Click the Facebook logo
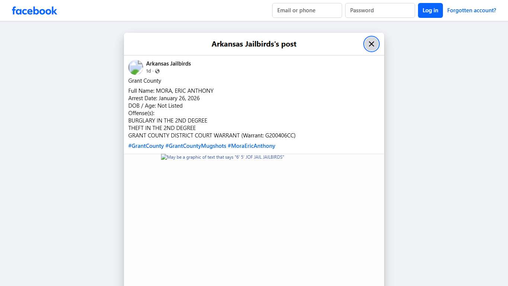The image size is (508, 286). (x=35, y=10)
